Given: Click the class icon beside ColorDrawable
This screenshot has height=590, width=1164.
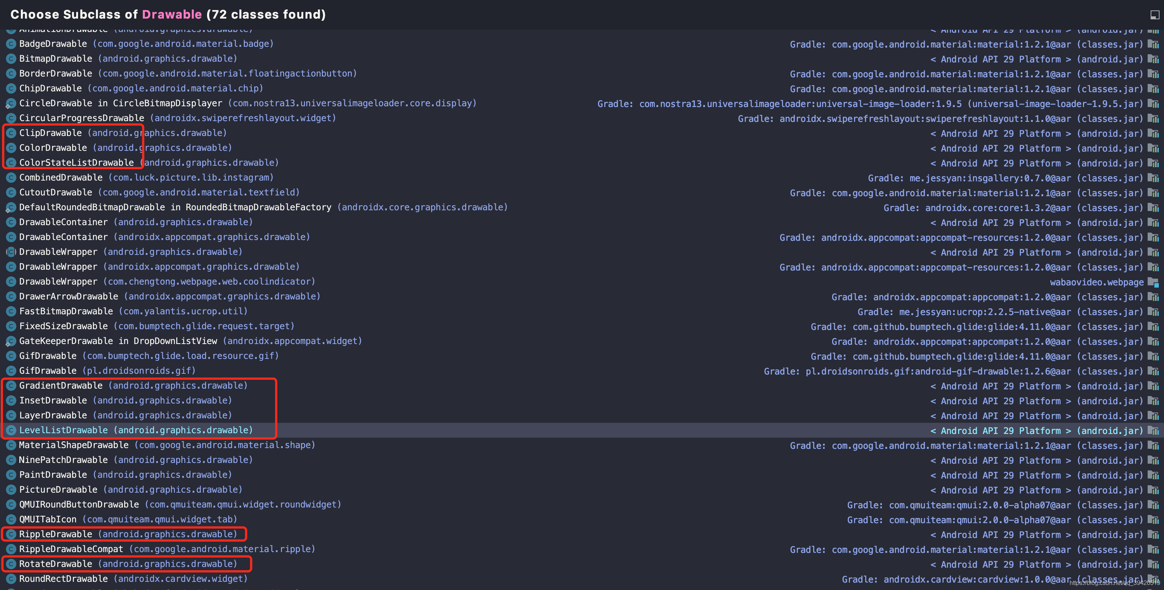Looking at the screenshot, I should coord(11,148).
